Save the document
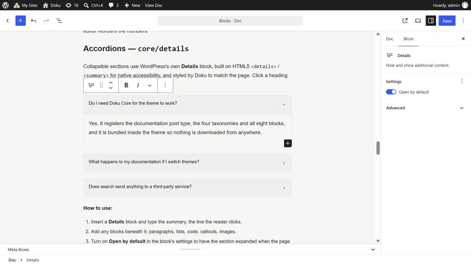Image resolution: width=471 pixels, height=265 pixels. coord(447,21)
